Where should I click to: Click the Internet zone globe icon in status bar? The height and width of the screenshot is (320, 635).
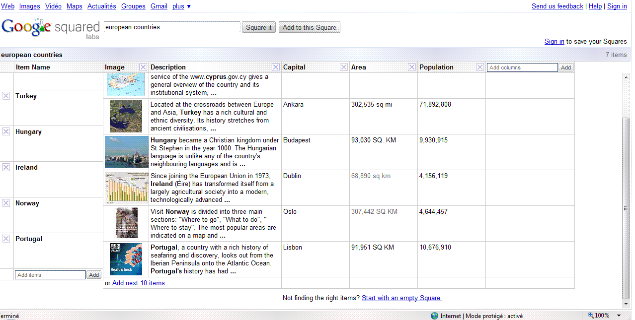(x=434, y=316)
